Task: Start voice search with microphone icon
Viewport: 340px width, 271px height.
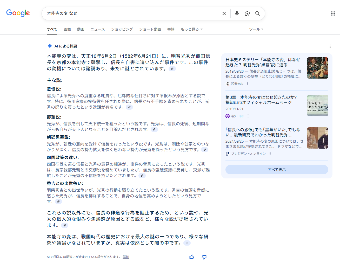Action: pos(237,13)
